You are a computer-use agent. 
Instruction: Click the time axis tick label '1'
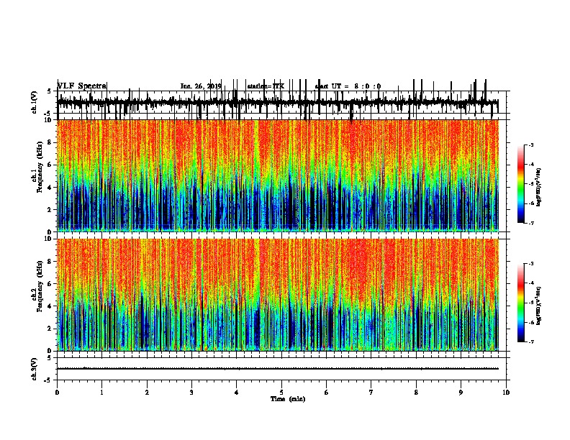pos(101,393)
